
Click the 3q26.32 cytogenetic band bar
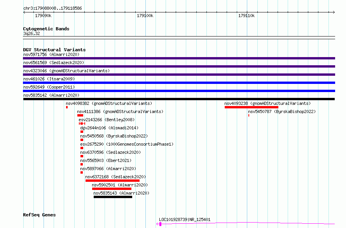tap(179, 38)
